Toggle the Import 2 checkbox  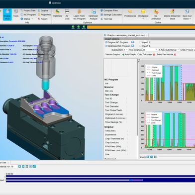tap(140, 46)
